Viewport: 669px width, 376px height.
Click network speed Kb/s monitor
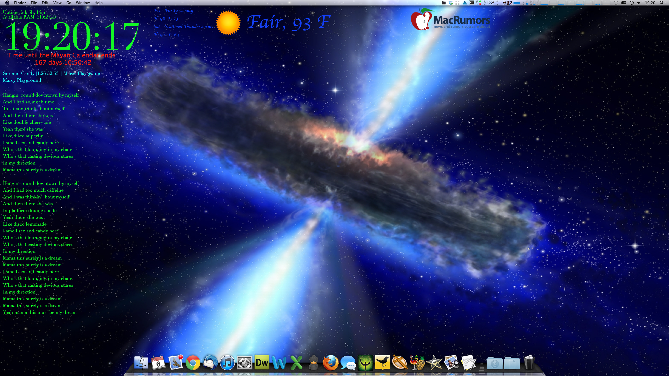click(x=507, y=3)
